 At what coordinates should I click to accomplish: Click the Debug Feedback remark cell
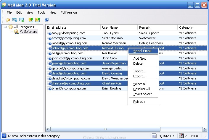pyautogui.click(x=151, y=43)
